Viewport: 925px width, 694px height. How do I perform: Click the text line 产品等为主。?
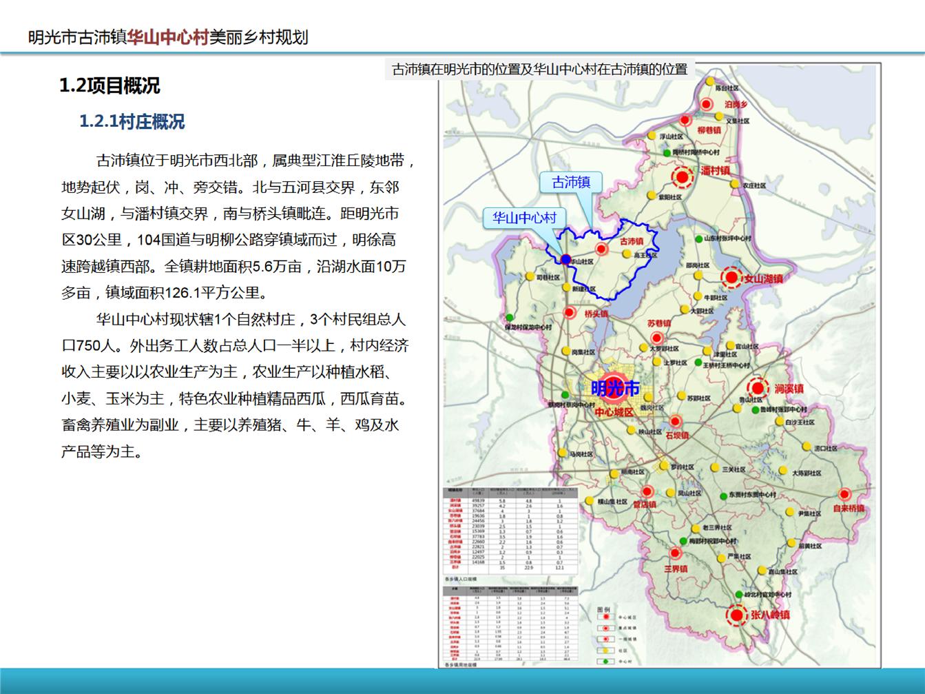click(x=102, y=452)
